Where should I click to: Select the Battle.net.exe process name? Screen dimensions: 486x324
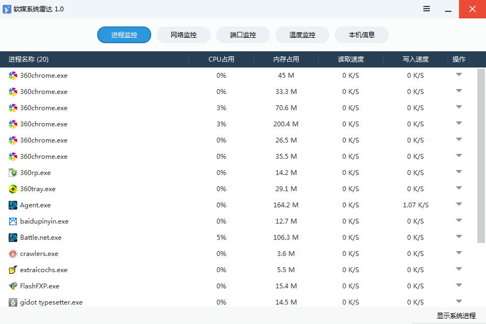coord(40,238)
